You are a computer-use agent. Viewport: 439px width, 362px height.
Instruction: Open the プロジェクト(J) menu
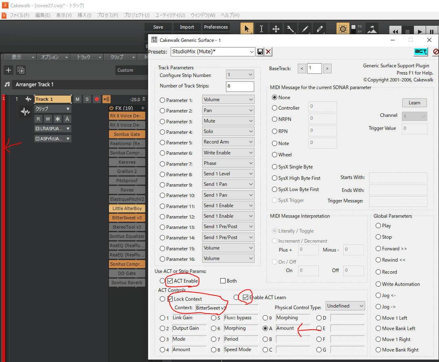coord(137,15)
